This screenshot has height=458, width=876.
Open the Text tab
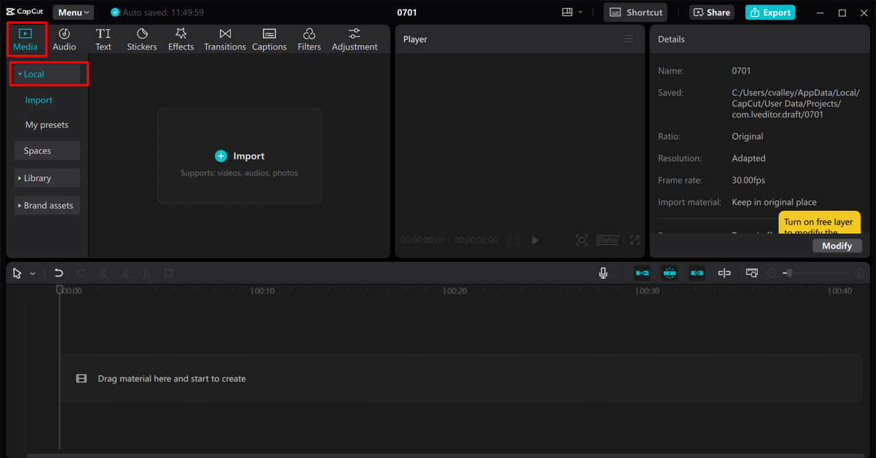coord(103,40)
